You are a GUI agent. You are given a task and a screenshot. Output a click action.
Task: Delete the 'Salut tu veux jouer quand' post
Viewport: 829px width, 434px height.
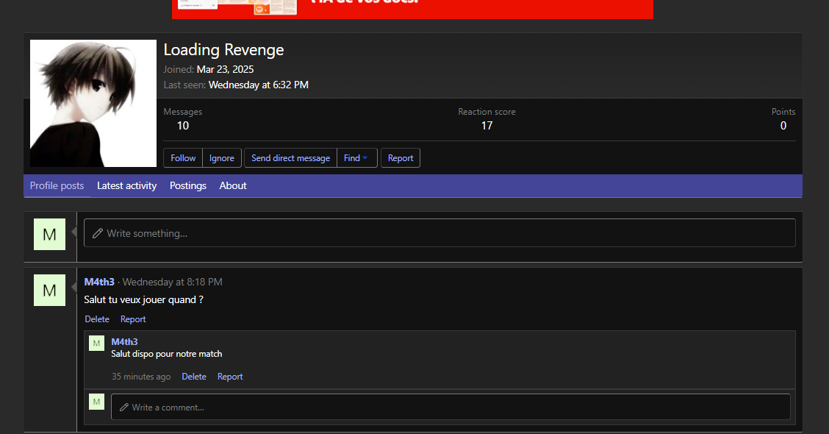point(97,319)
